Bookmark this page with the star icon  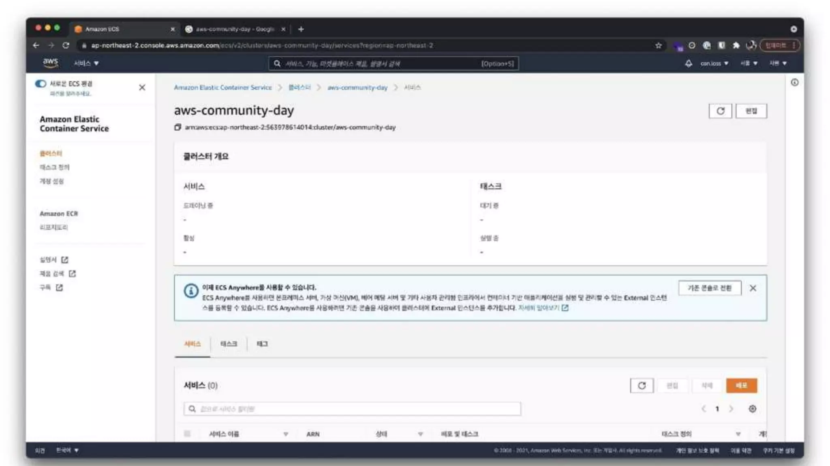coord(659,45)
